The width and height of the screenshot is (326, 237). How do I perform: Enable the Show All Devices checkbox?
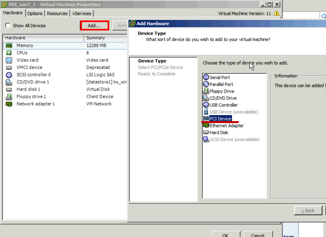point(7,25)
